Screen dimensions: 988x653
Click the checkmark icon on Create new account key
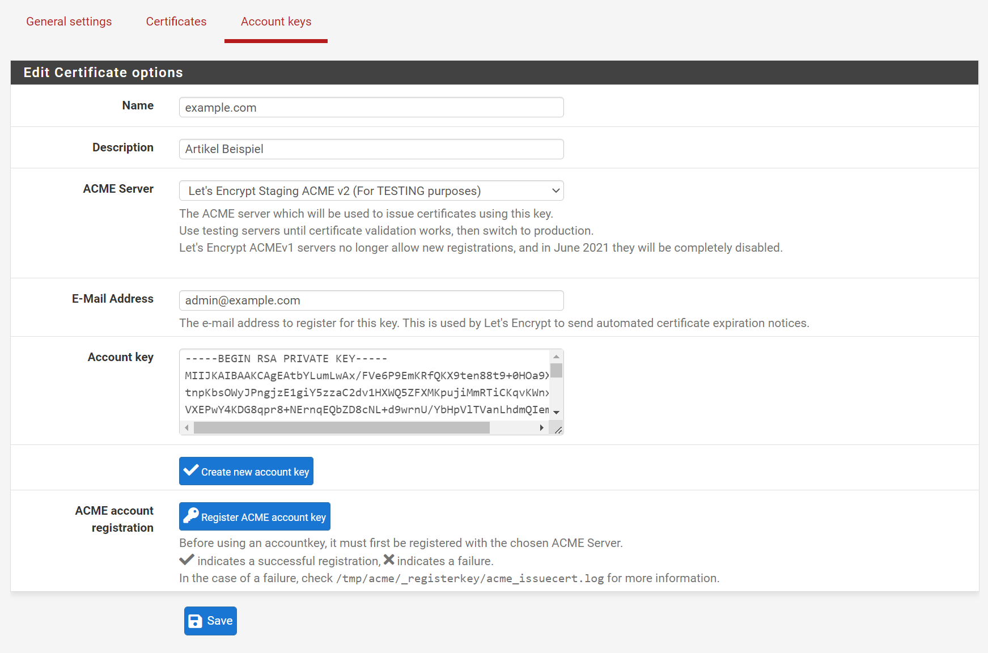click(191, 470)
